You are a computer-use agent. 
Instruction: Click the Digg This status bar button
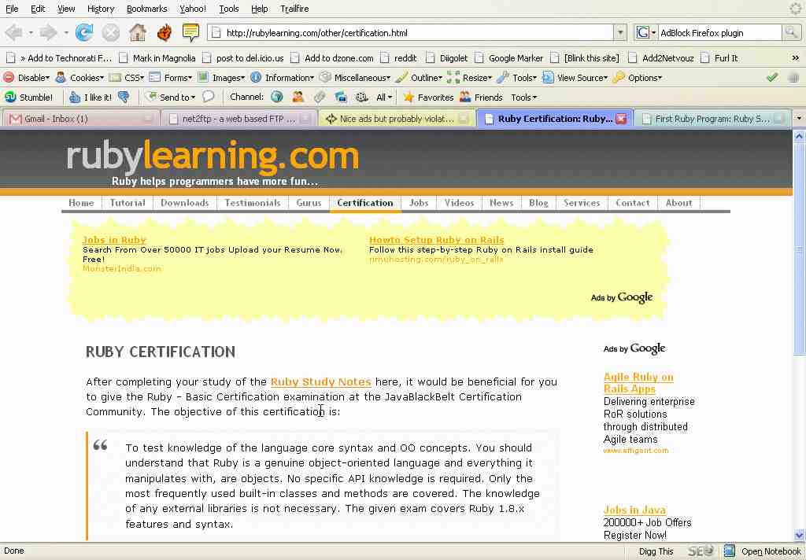tap(656, 551)
